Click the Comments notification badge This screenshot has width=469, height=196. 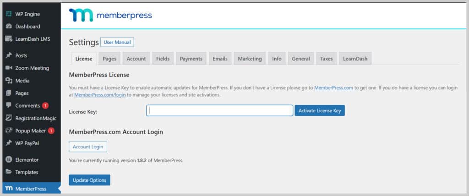(45, 106)
